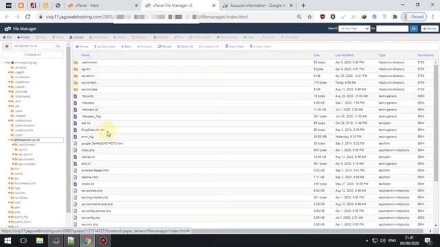Click the Extract toolbar icon

click(268, 37)
